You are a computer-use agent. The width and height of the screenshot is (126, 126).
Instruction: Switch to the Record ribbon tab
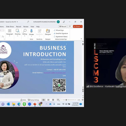[19, 26]
